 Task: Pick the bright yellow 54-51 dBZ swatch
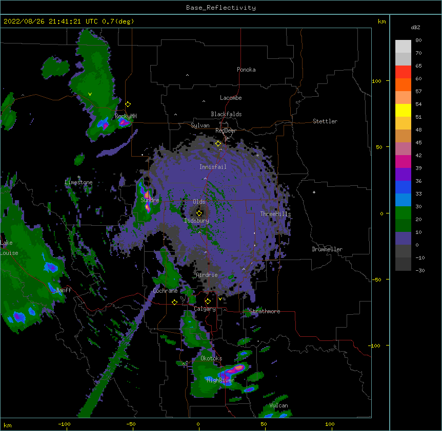403,110
